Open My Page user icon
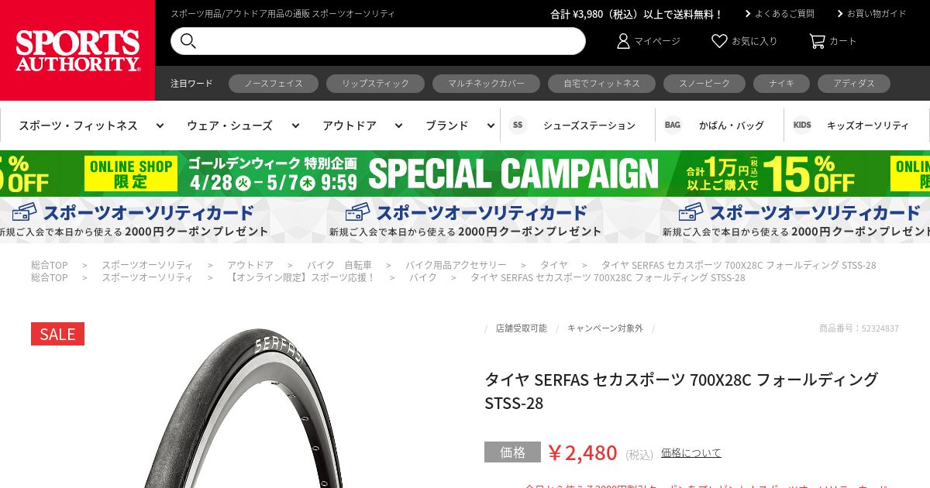The width and height of the screenshot is (930, 488). pyautogui.click(x=623, y=41)
